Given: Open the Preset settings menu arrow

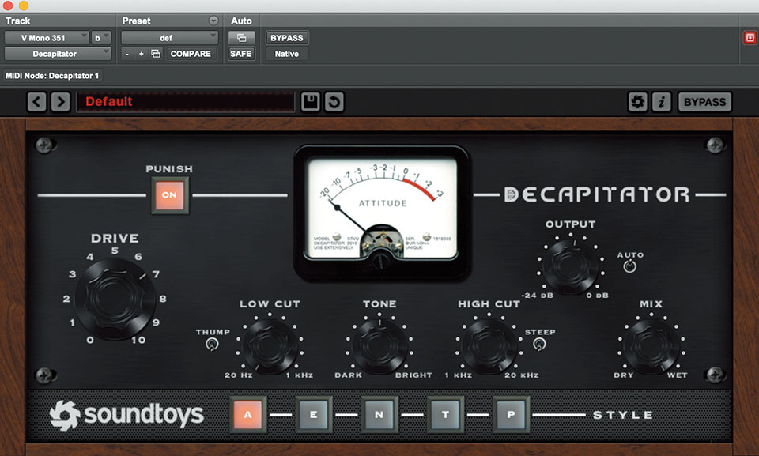Looking at the screenshot, I should [213, 21].
